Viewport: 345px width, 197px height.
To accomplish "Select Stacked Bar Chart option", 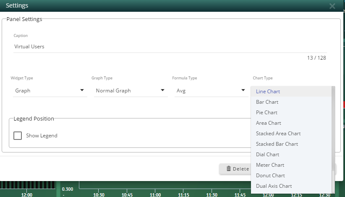I will point(291,144).
